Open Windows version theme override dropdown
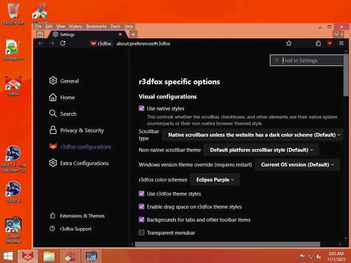This screenshot has width=351, height=263. tap(297, 165)
